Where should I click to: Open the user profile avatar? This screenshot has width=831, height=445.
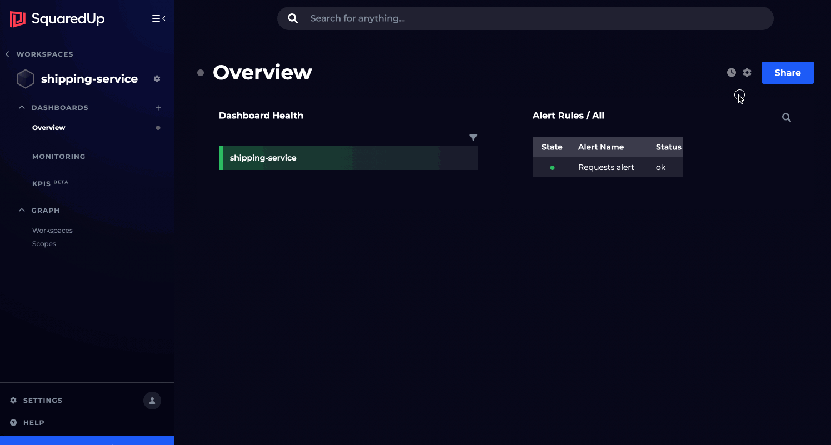(152, 400)
